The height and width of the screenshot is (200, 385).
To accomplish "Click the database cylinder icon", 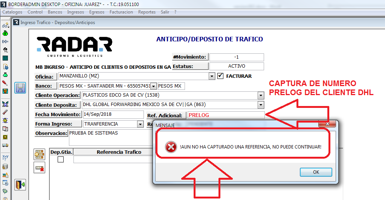I will click(5, 167).
